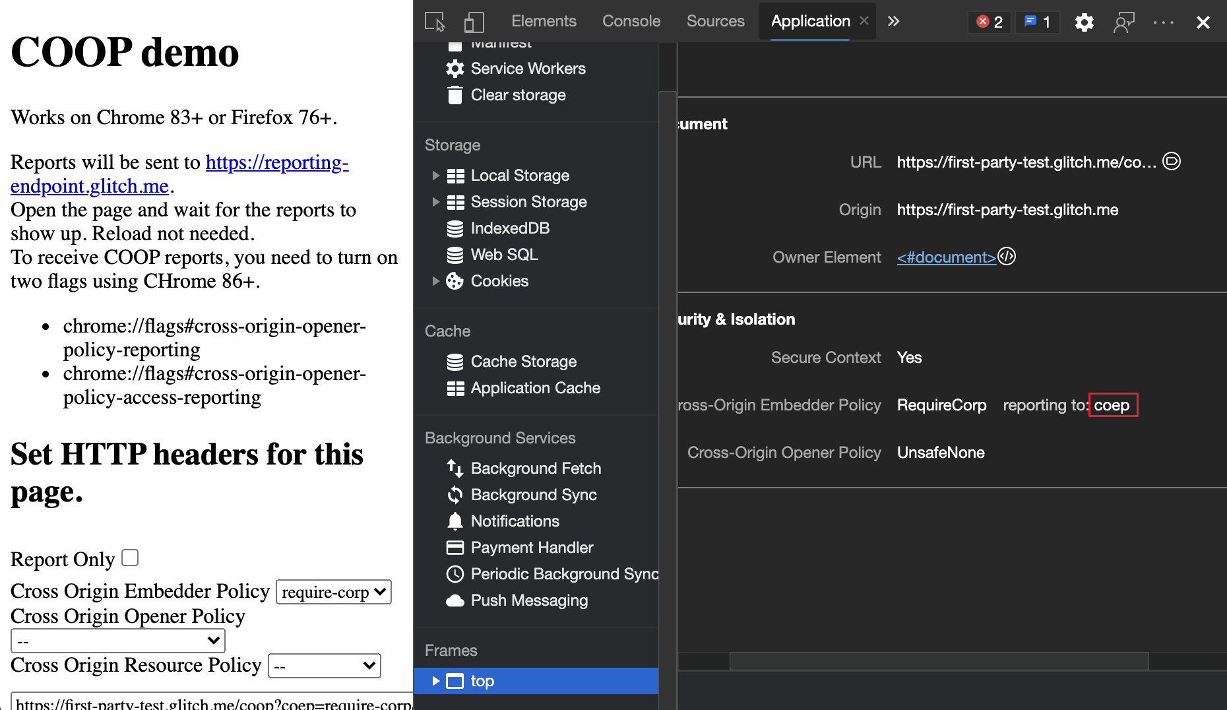Enable the Report Only checkbox

click(131, 558)
